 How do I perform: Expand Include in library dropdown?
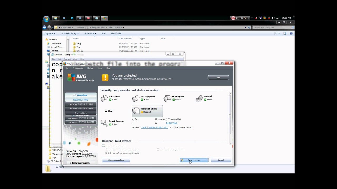(70, 33)
